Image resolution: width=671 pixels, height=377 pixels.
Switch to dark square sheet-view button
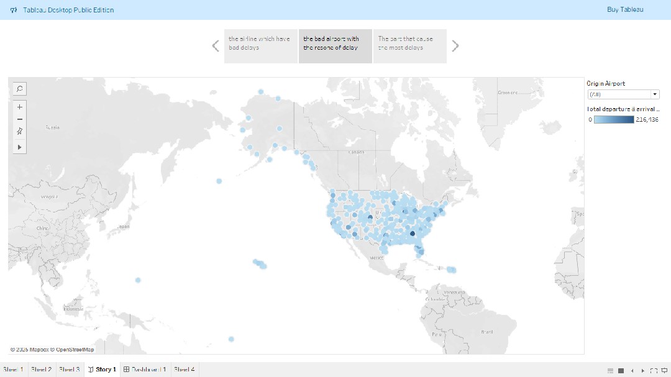tap(621, 370)
